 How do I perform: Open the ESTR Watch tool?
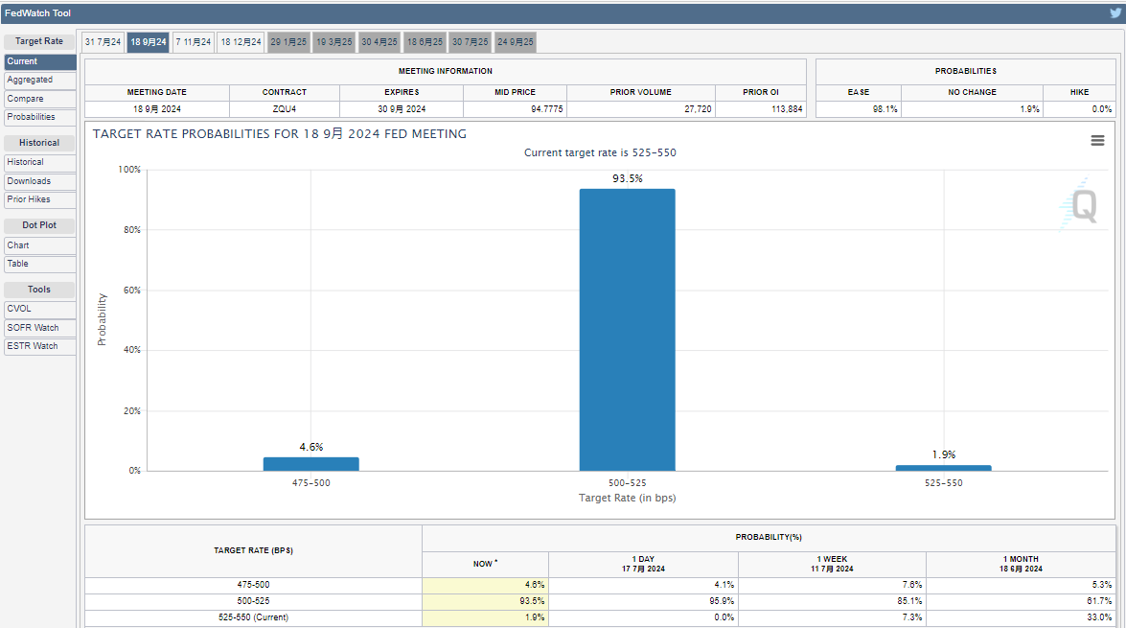click(39, 346)
